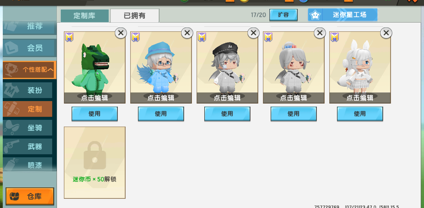Delete the blue bucket hat outfit via X
This screenshot has width=424, height=208.
(187, 33)
